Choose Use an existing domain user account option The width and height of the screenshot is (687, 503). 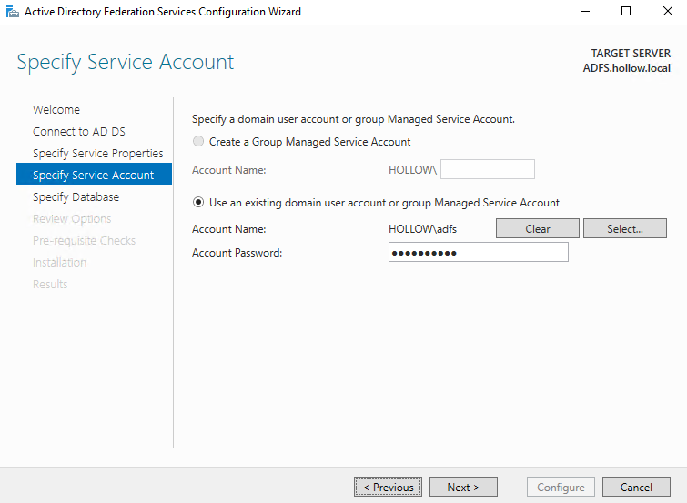click(x=198, y=203)
